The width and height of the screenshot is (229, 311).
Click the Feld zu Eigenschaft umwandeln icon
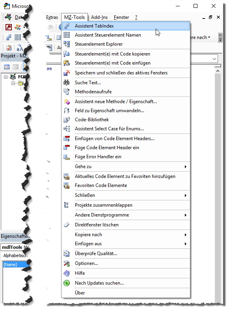click(67, 111)
